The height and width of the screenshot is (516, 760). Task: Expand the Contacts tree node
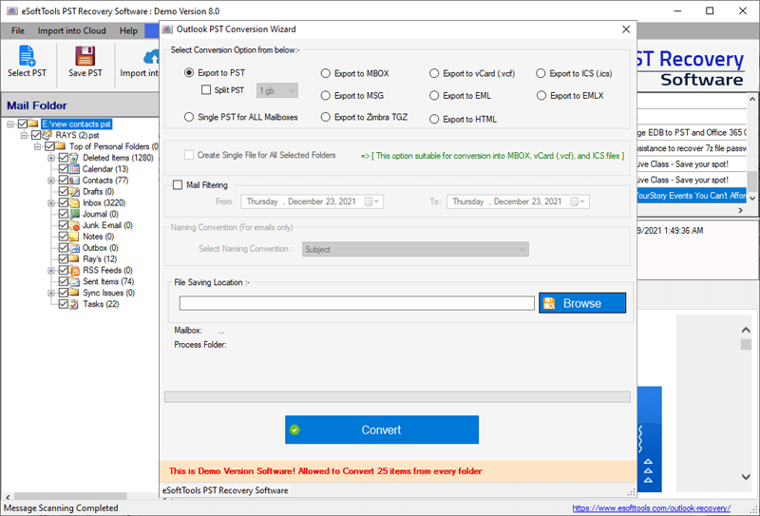click(51, 181)
